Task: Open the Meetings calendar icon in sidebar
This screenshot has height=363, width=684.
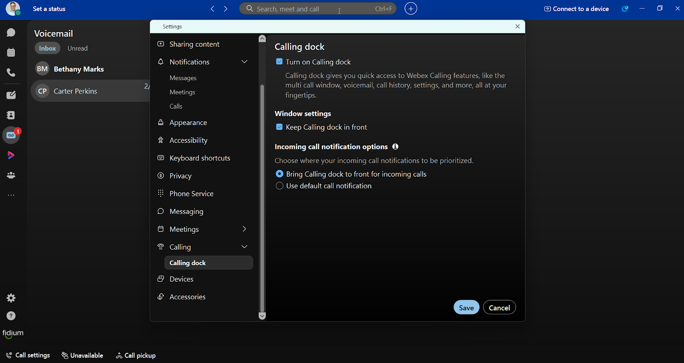Action: tap(11, 53)
